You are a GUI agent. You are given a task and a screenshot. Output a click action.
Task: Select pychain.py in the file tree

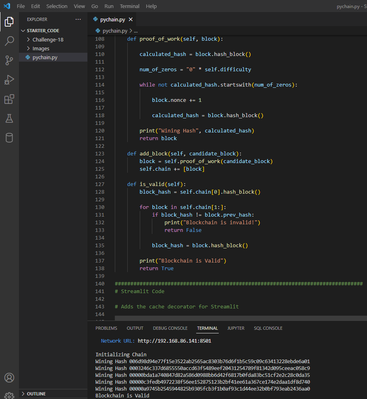(45, 57)
